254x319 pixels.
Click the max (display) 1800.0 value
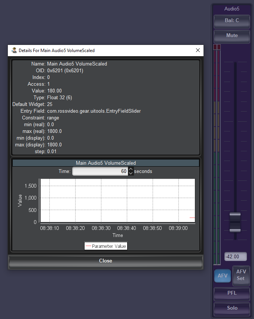tap(55, 145)
